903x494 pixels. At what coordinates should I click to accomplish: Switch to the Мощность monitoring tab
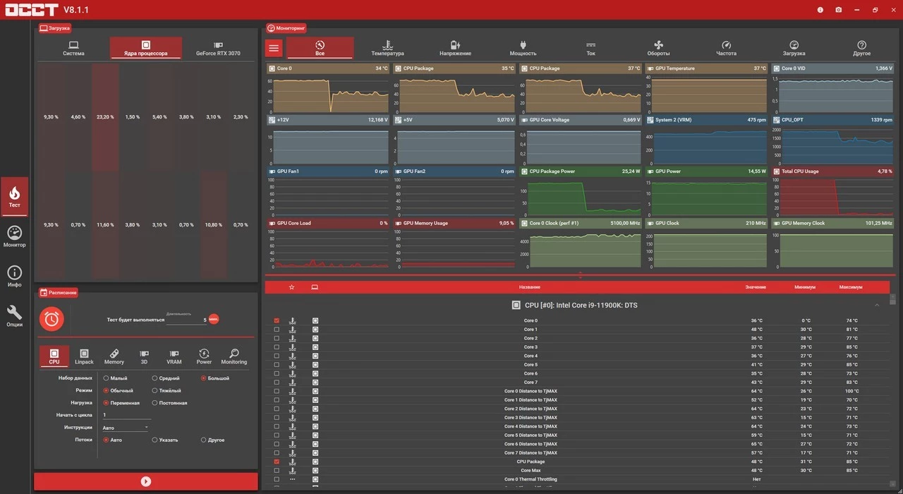coord(523,48)
